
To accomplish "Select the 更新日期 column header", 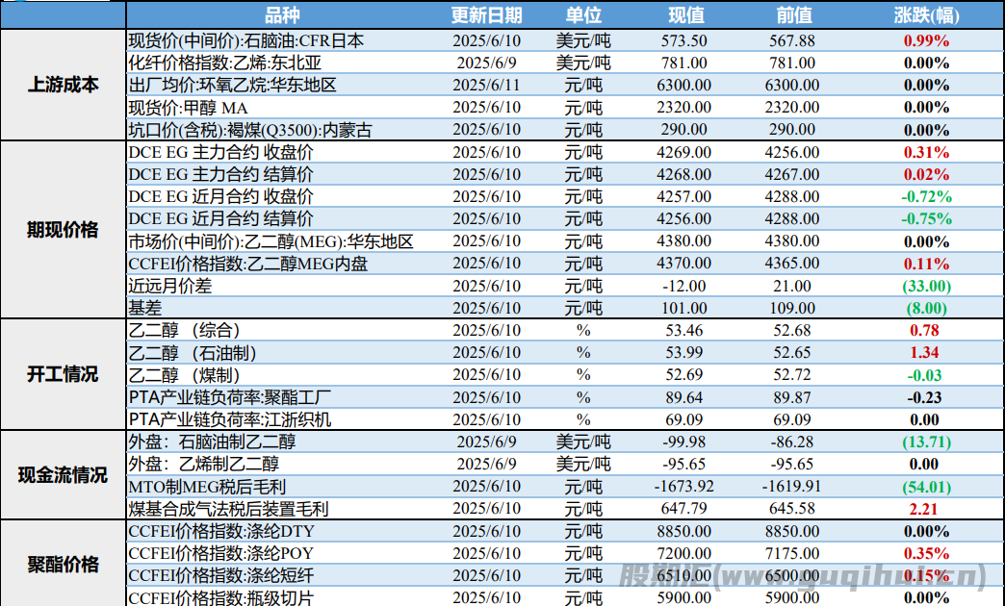I will [486, 15].
